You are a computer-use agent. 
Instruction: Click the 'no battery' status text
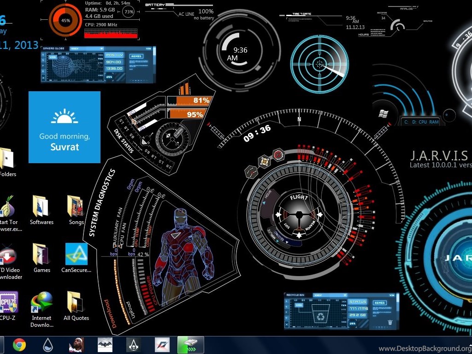tap(204, 18)
